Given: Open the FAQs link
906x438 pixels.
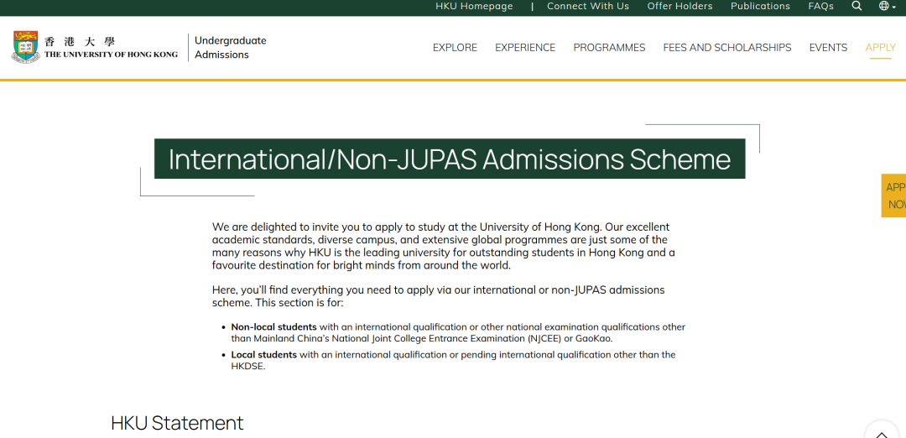Looking at the screenshot, I should click(821, 7).
